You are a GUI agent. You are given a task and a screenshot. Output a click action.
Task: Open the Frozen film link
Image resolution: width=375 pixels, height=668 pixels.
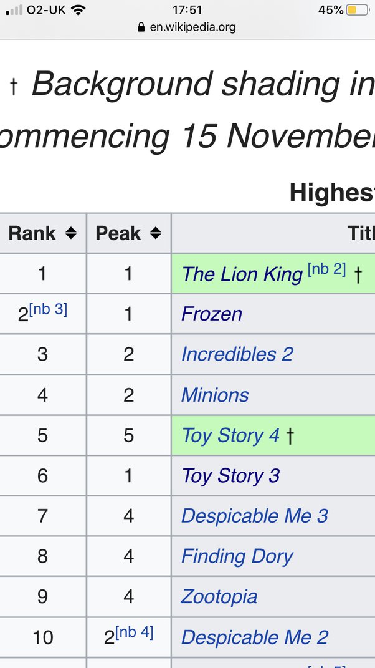tap(212, 314)
